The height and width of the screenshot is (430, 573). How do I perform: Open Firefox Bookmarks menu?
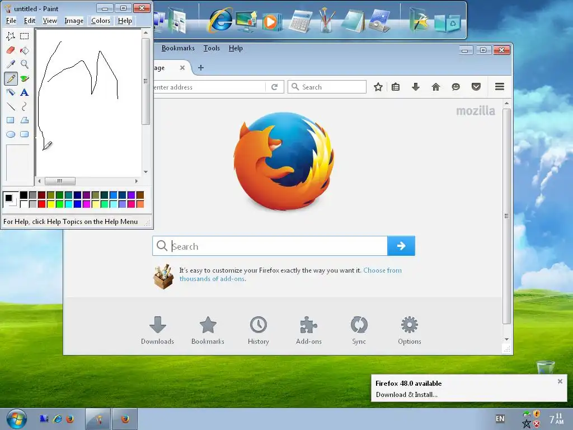coord(178,48)
